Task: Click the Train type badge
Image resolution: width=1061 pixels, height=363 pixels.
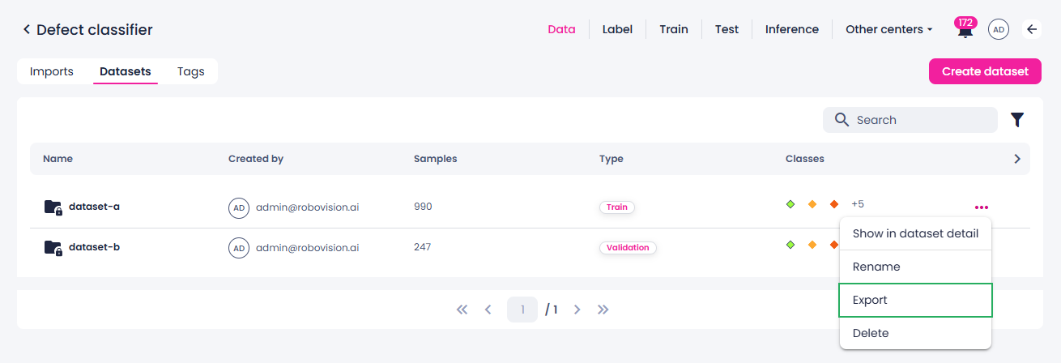Action: click(617, 207)
